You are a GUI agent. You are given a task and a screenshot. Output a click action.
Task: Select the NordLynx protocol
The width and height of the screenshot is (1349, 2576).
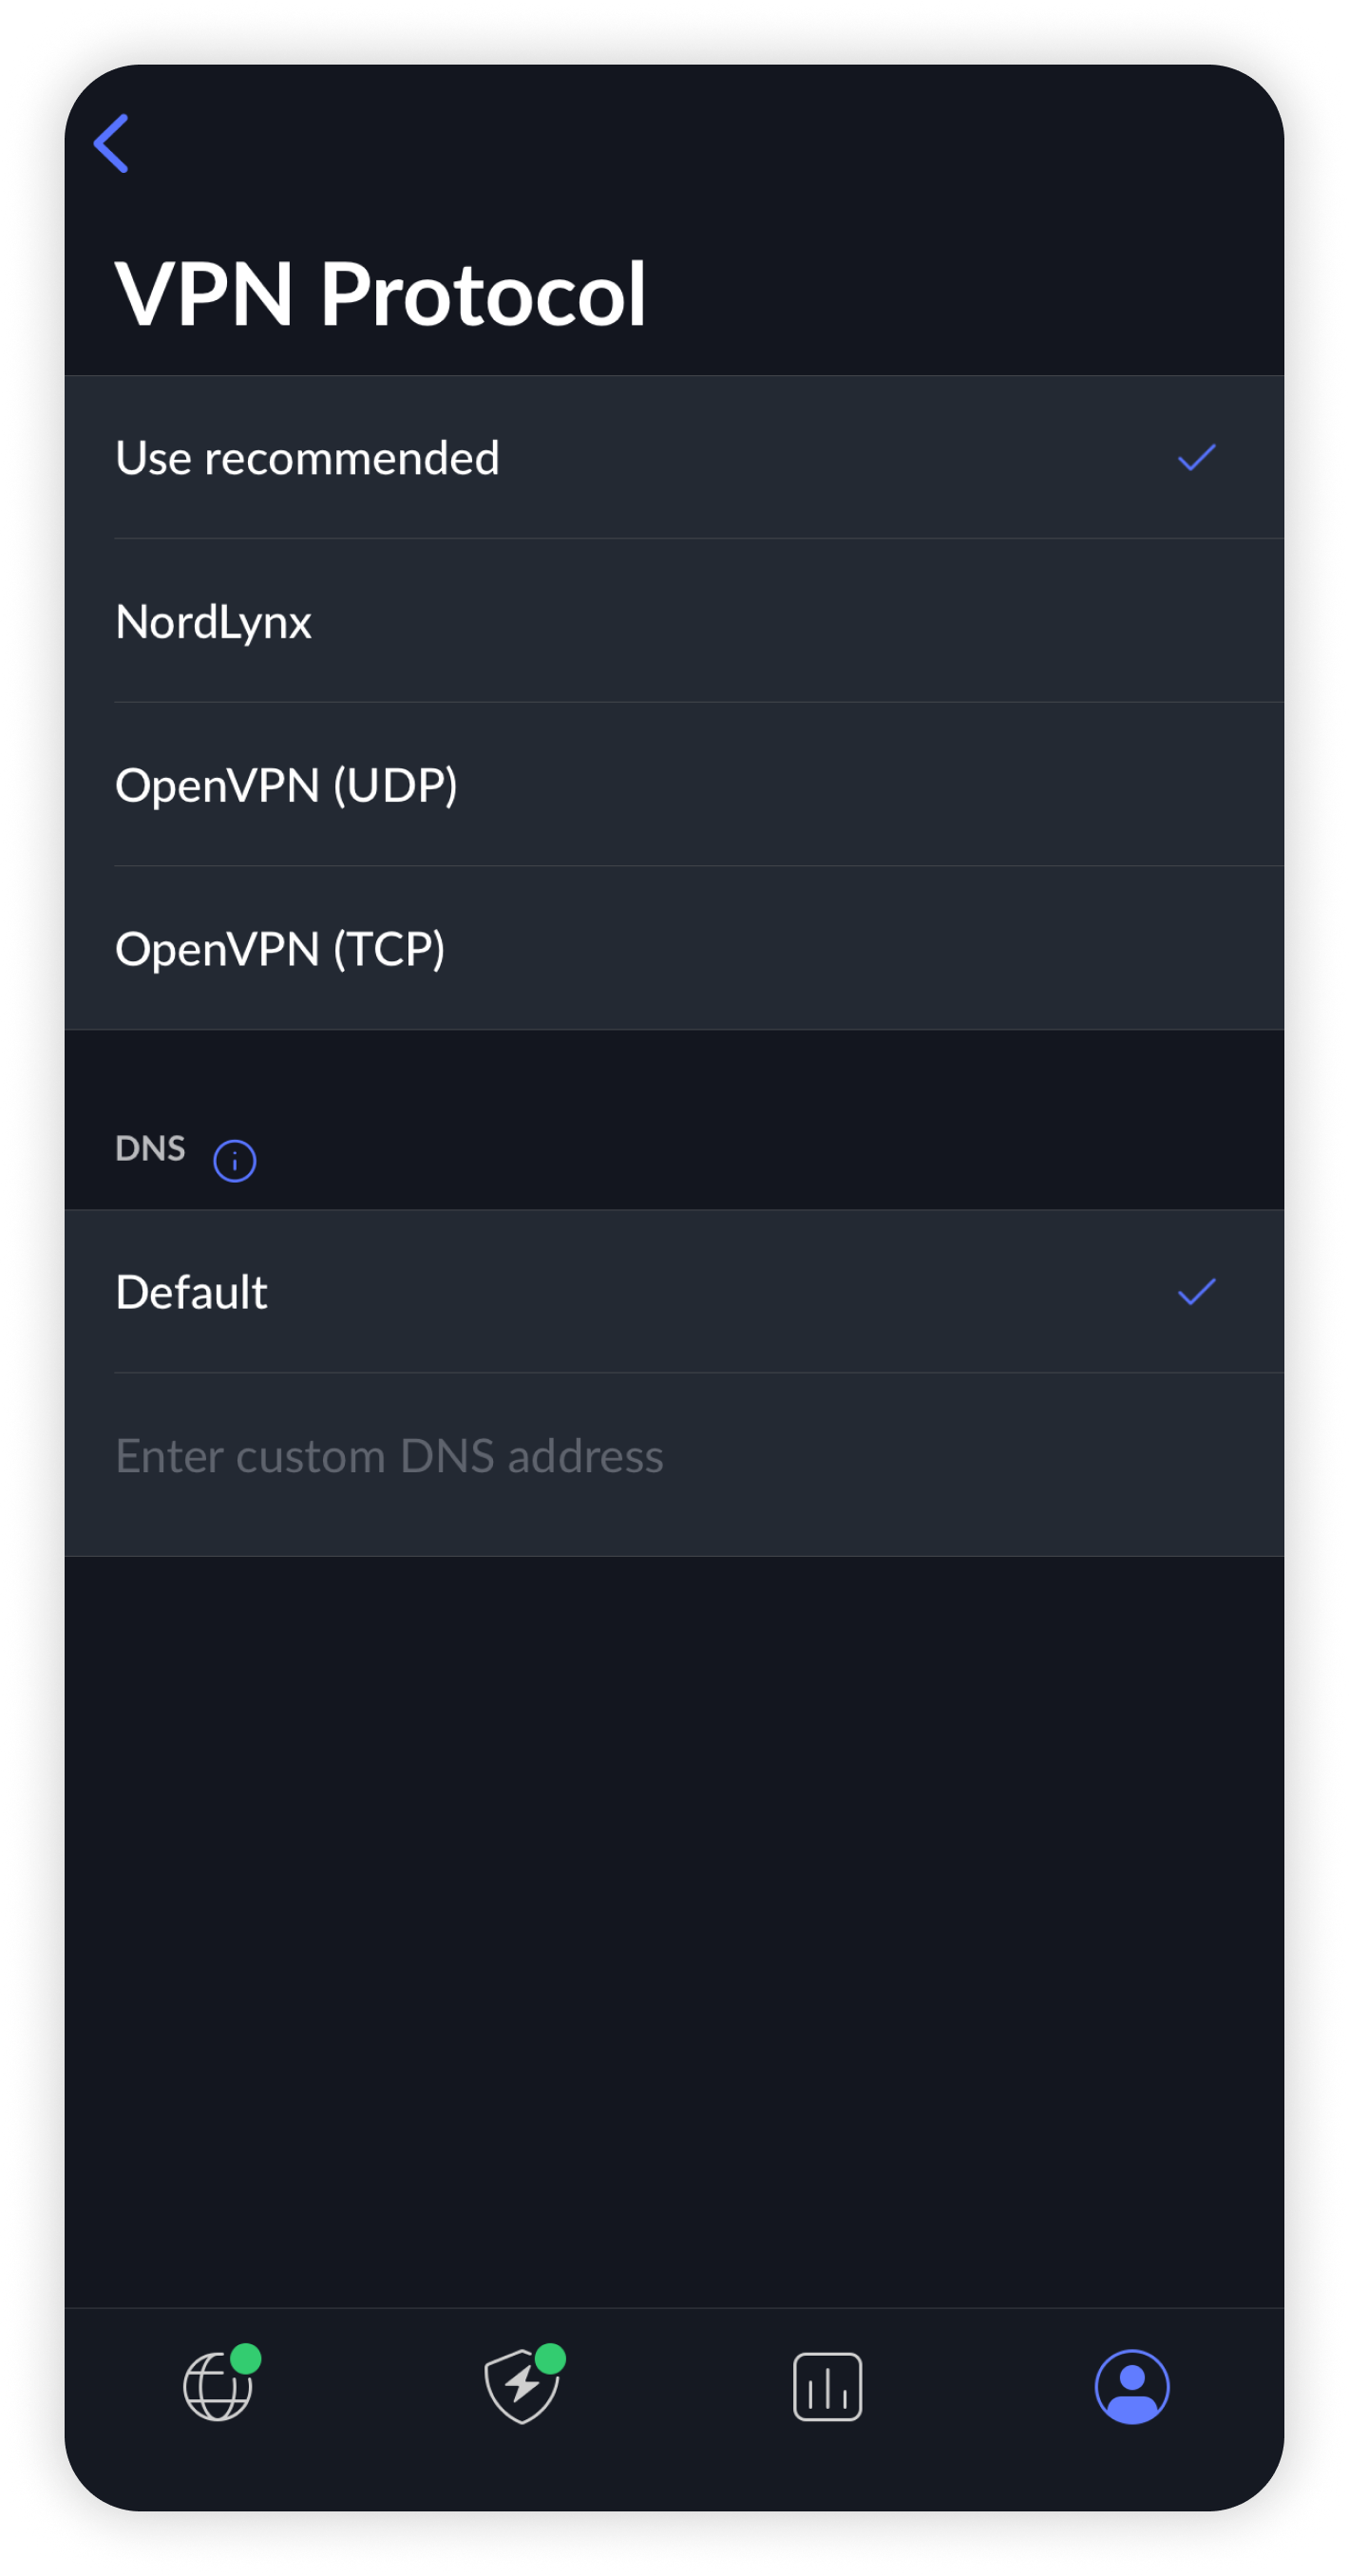click(x=214, y=622)
